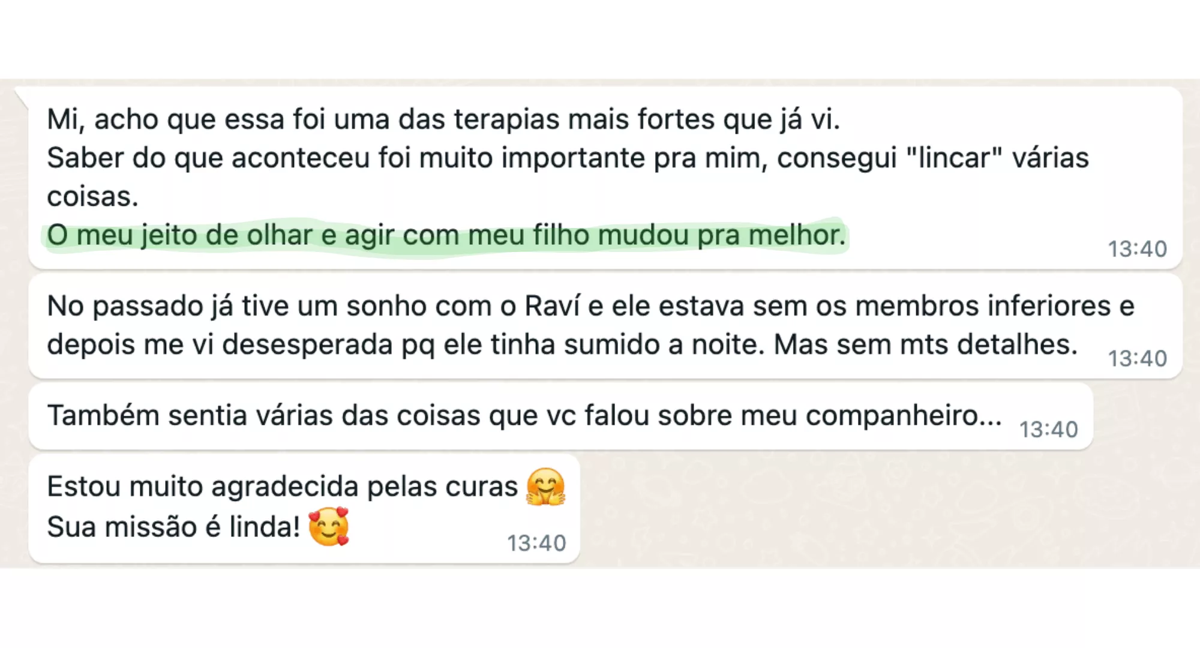Click the first message bubble's corner tail
The height and width of the screenshot is (648, 1200).
(20, 95)
